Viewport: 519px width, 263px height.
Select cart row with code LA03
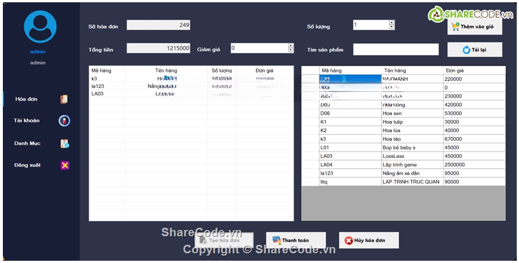tap(191, 94)
